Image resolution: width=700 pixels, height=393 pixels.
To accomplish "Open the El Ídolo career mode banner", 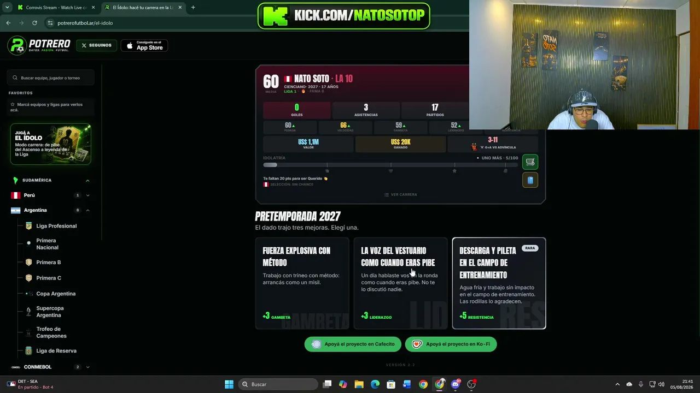I will [x=50, y=144].
